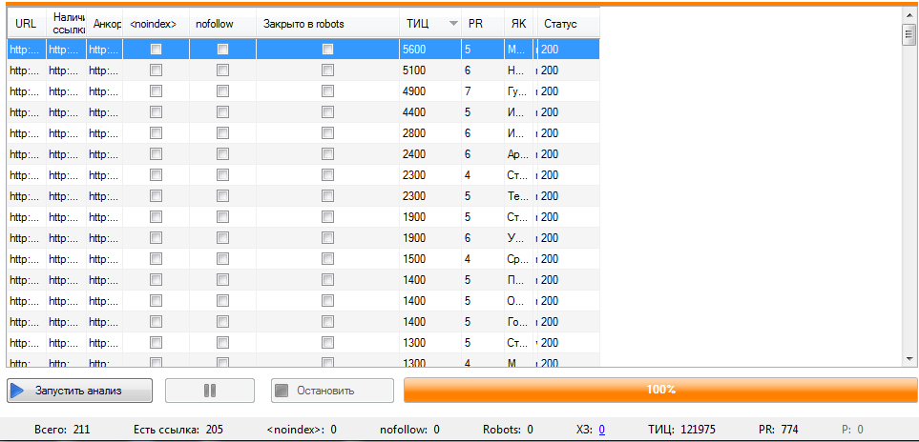Toggle noindex checkbox in the 2800 row
The image size is (919, 442).
156,132
